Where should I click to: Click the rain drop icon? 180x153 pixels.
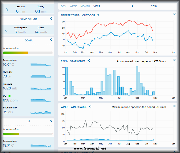click(7, 10)
